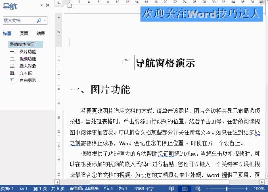The image size is (268, 192).
Task: Click the zoom out minus button
Action: point(207,189)
